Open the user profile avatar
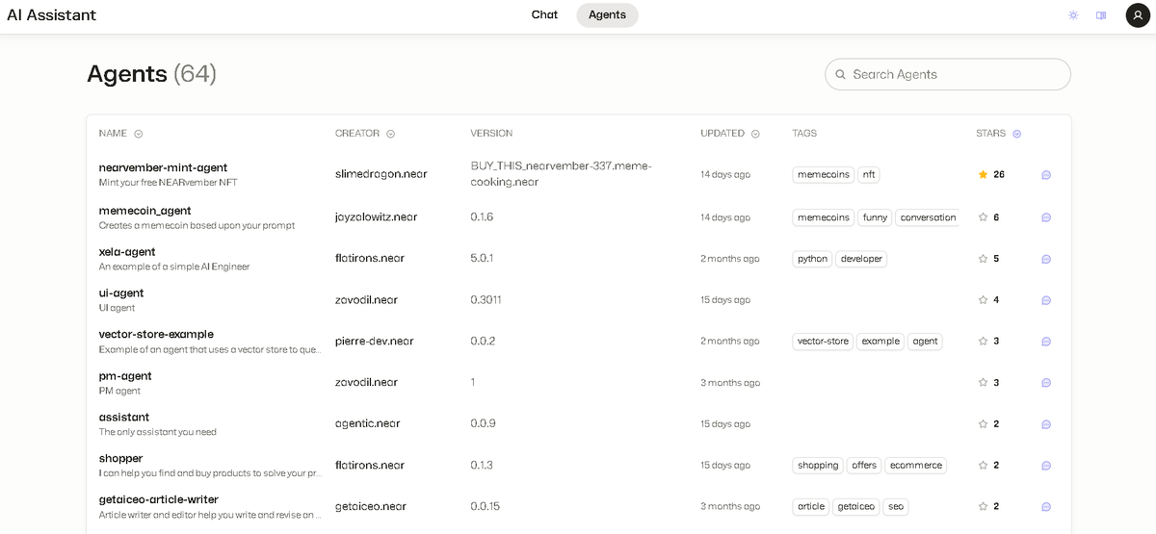This screenshot has height=534, width=1156. 1138,15
